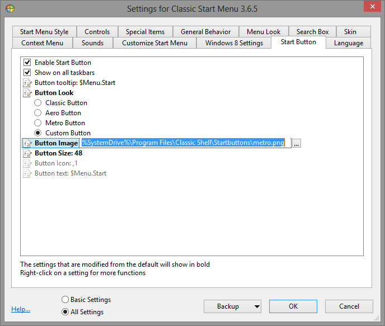Select the Button tooltip: $Menu.Start row
This screenshot has height=326, width=385.
[75, 83]
